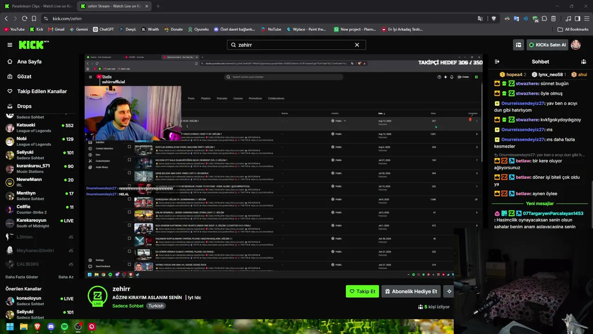
Task: Open the Windows Start menu
Action: pyautogui.click(x=10, y=327)
